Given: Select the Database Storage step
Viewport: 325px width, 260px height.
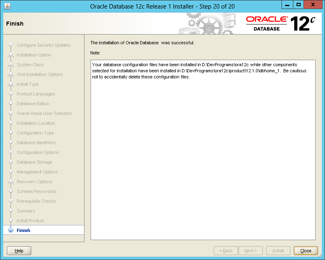Looking at the screenshot, I should pyautogui.click(x=35, y=162).
